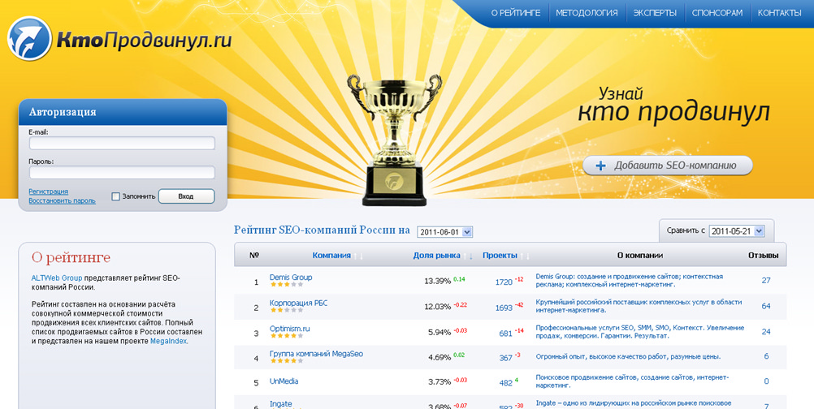Sort table by Компания column header

pyautogui.click(x=331, y=256)
